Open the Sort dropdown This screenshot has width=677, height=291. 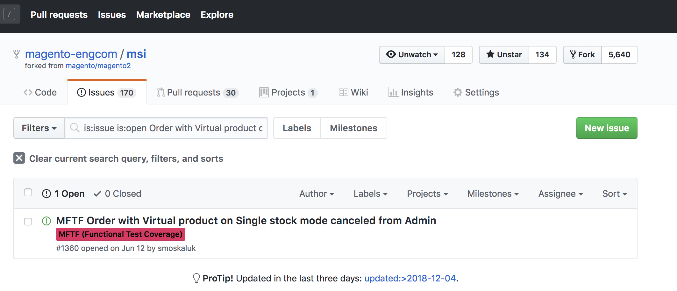tap(615, 194)
